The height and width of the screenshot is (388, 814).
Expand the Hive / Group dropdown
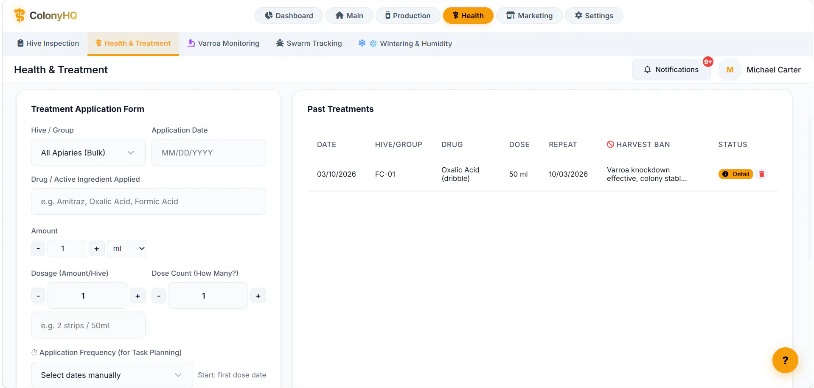tap(88, 152)
